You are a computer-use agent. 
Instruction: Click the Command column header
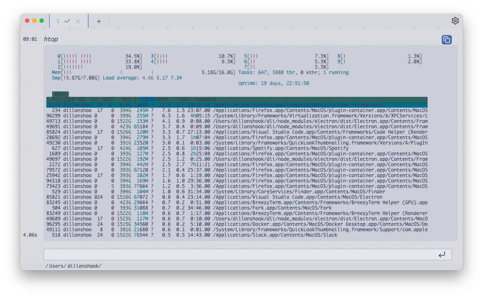pos(206,99)
